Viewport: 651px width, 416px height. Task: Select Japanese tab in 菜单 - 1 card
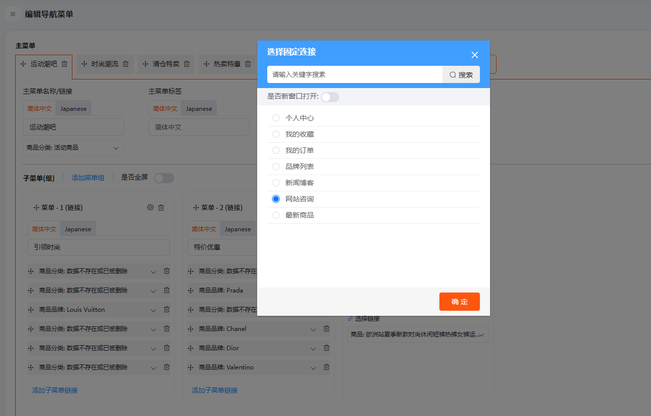pos(78,229)
